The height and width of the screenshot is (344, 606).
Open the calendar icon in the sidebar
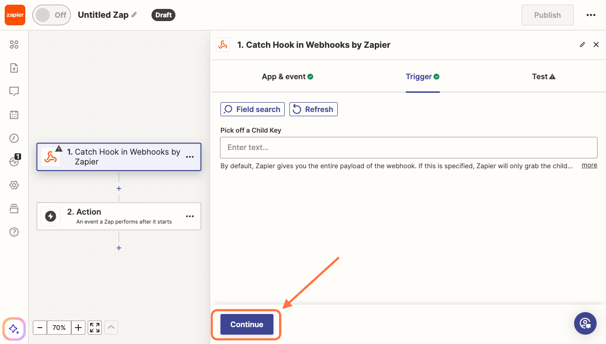[x=14, y=114]
